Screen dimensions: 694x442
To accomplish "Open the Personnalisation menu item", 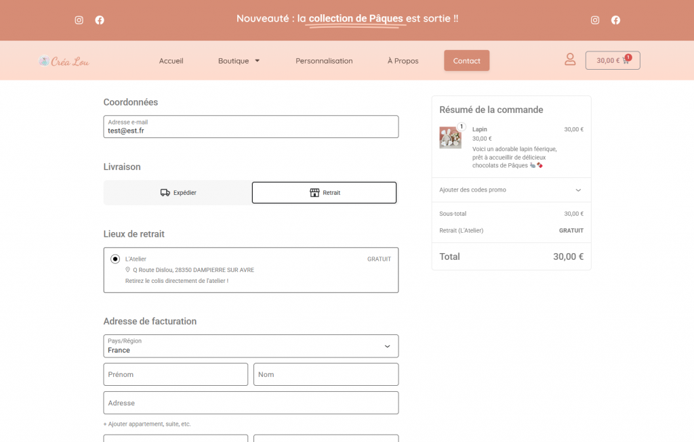I will pos(324,61).
